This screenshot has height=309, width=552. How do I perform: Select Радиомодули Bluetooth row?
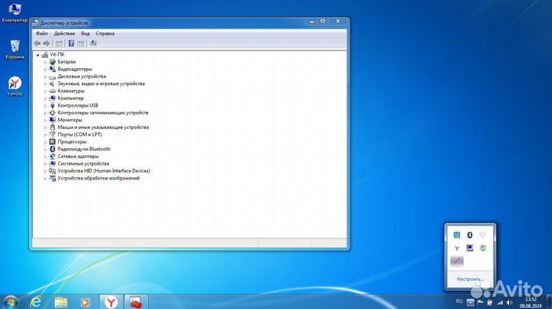pos(84,149)
